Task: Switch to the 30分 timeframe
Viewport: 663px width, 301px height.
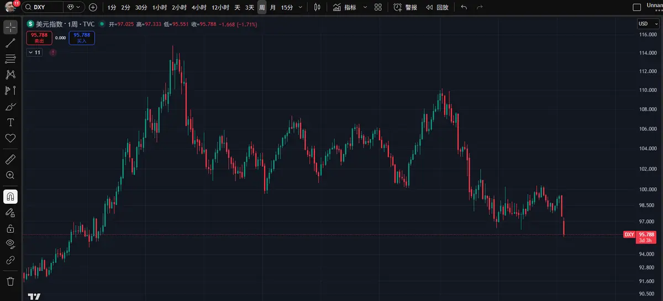Action: [141, 7]
